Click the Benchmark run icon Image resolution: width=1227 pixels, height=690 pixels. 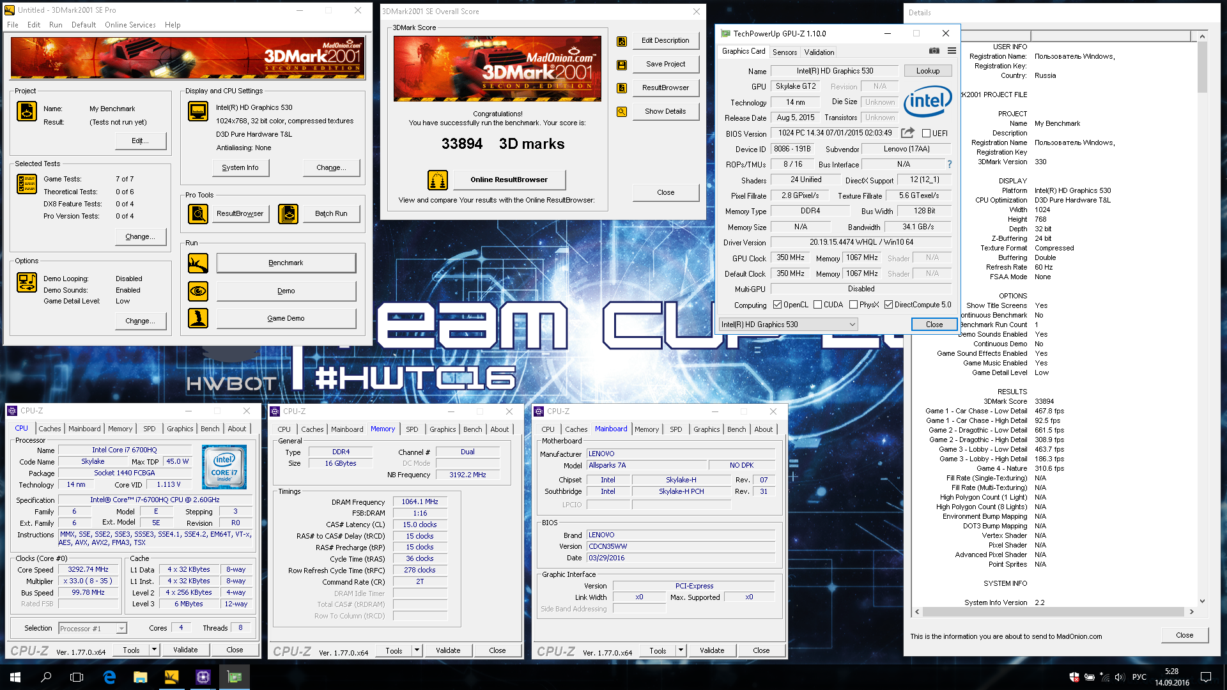[x=198, y=263]
